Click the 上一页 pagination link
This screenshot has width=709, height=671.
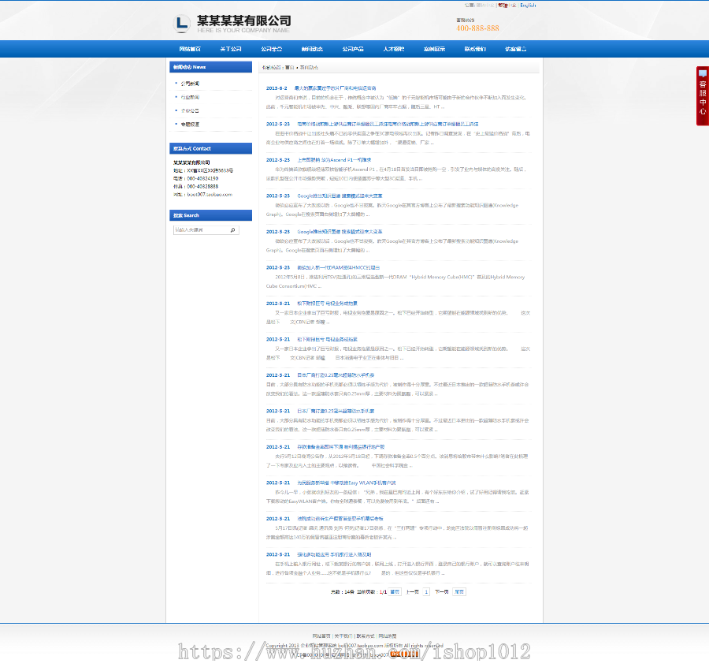[x=412, y=592]
